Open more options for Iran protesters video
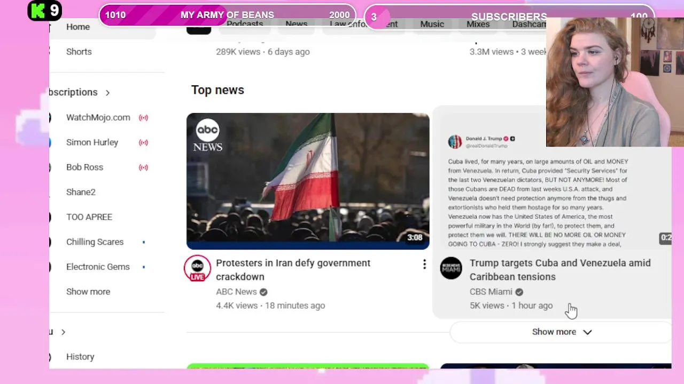Screen dimensions: 684x384 (x=424, y=264)
